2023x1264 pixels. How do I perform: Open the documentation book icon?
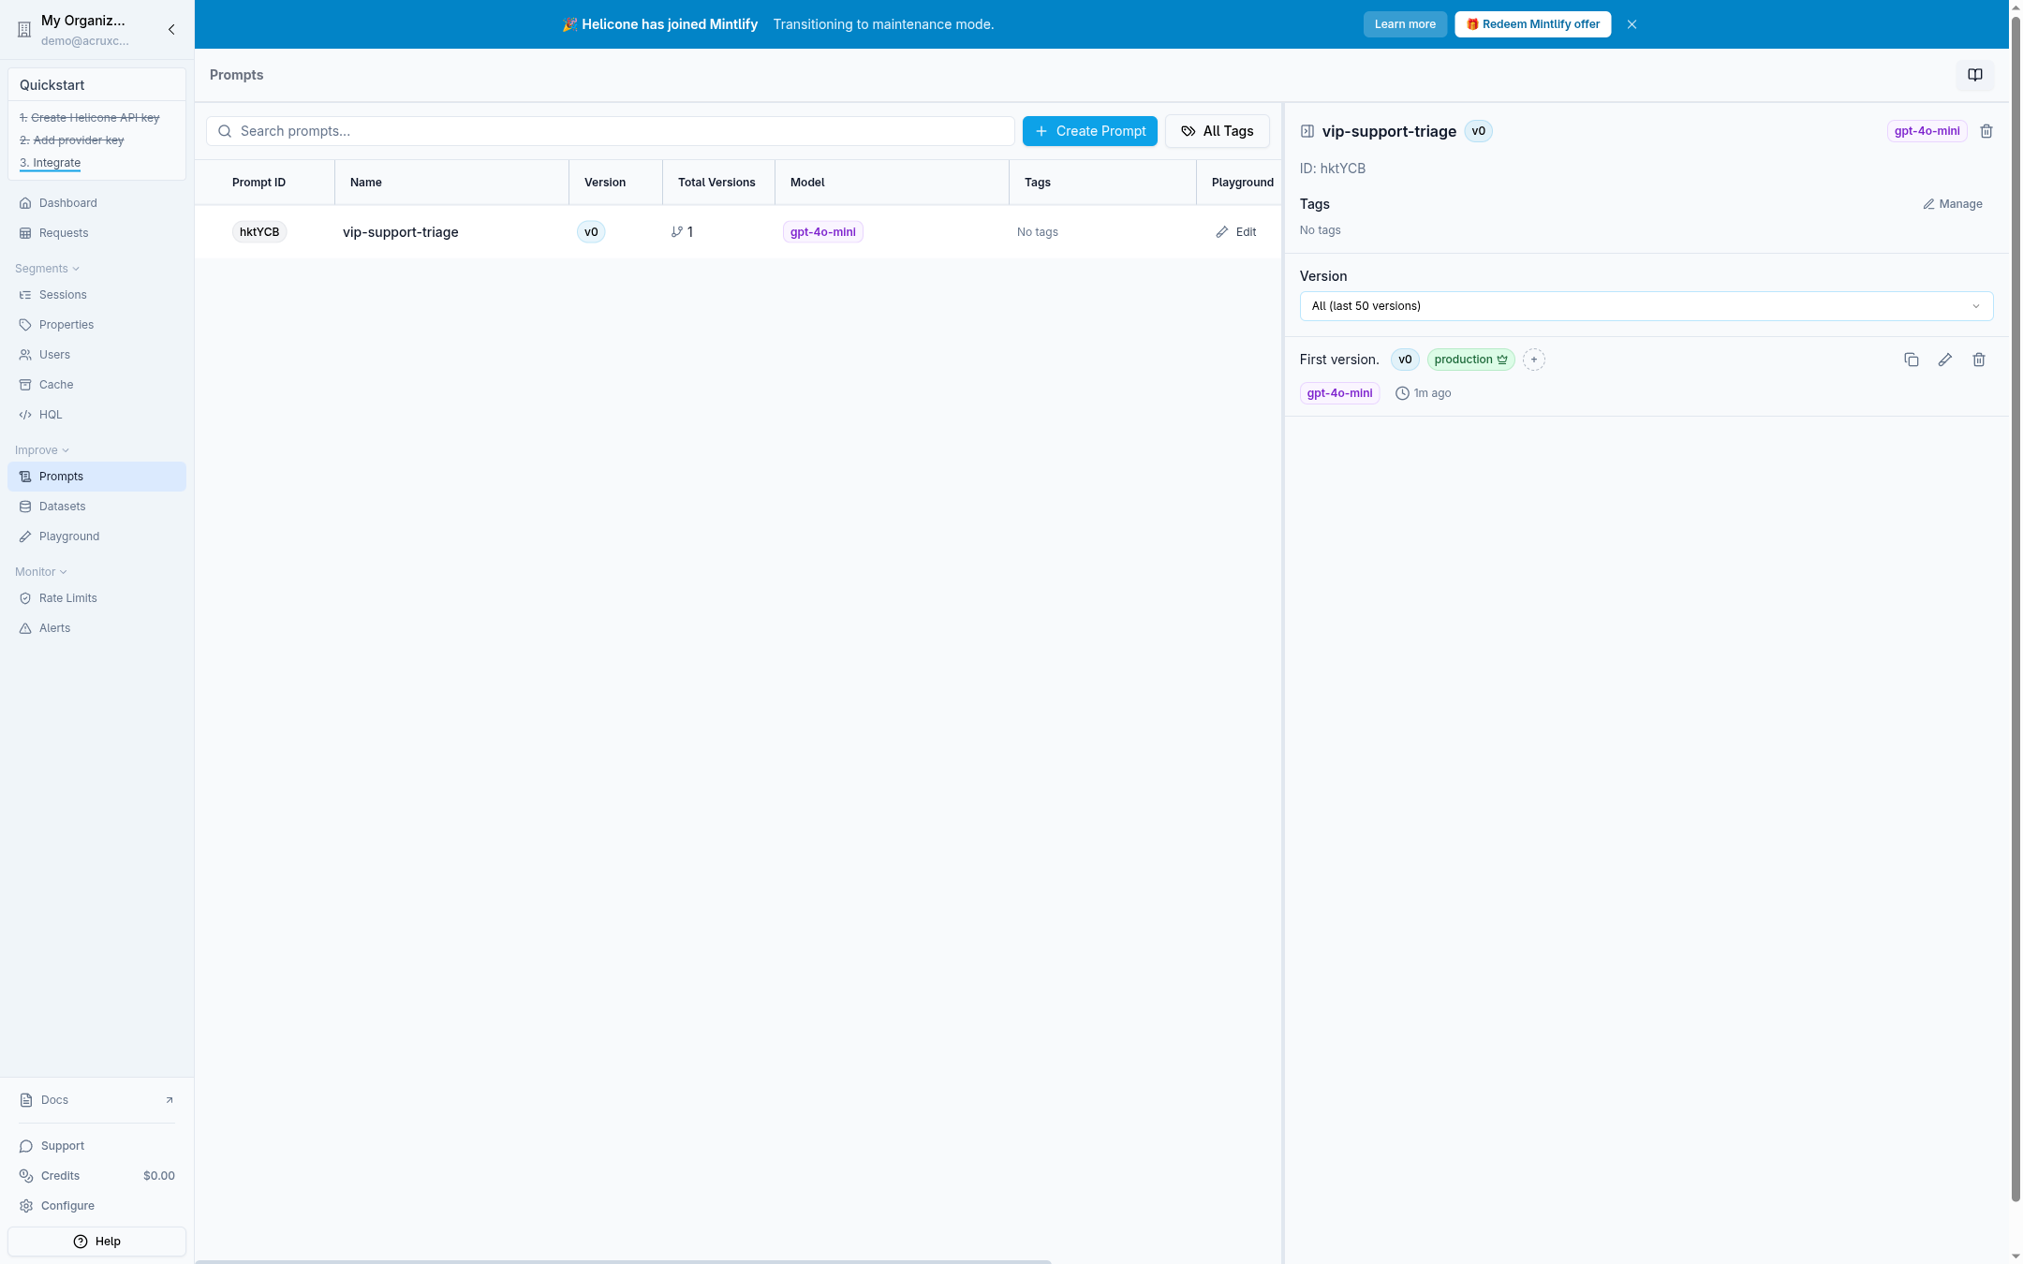(x=1974, y=75)
